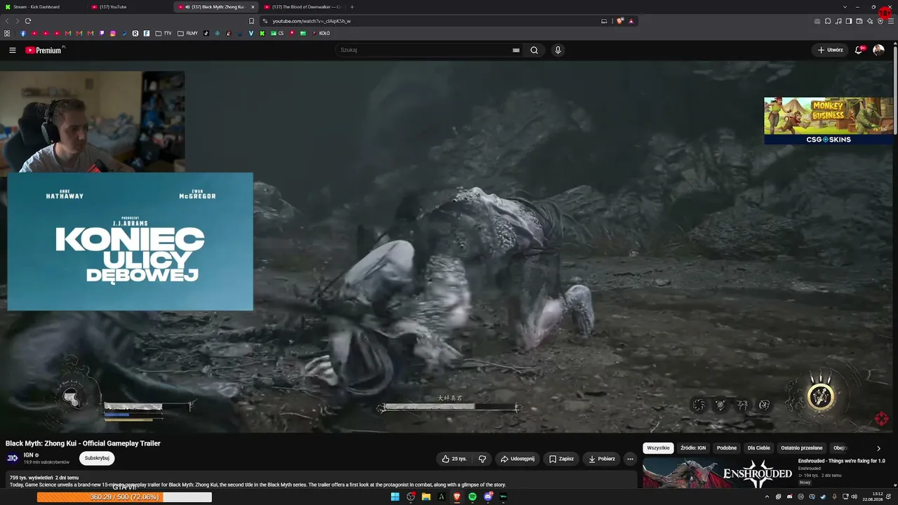
Task: Select the Dla Ciebie filter chip
Action: click(758, 448)
